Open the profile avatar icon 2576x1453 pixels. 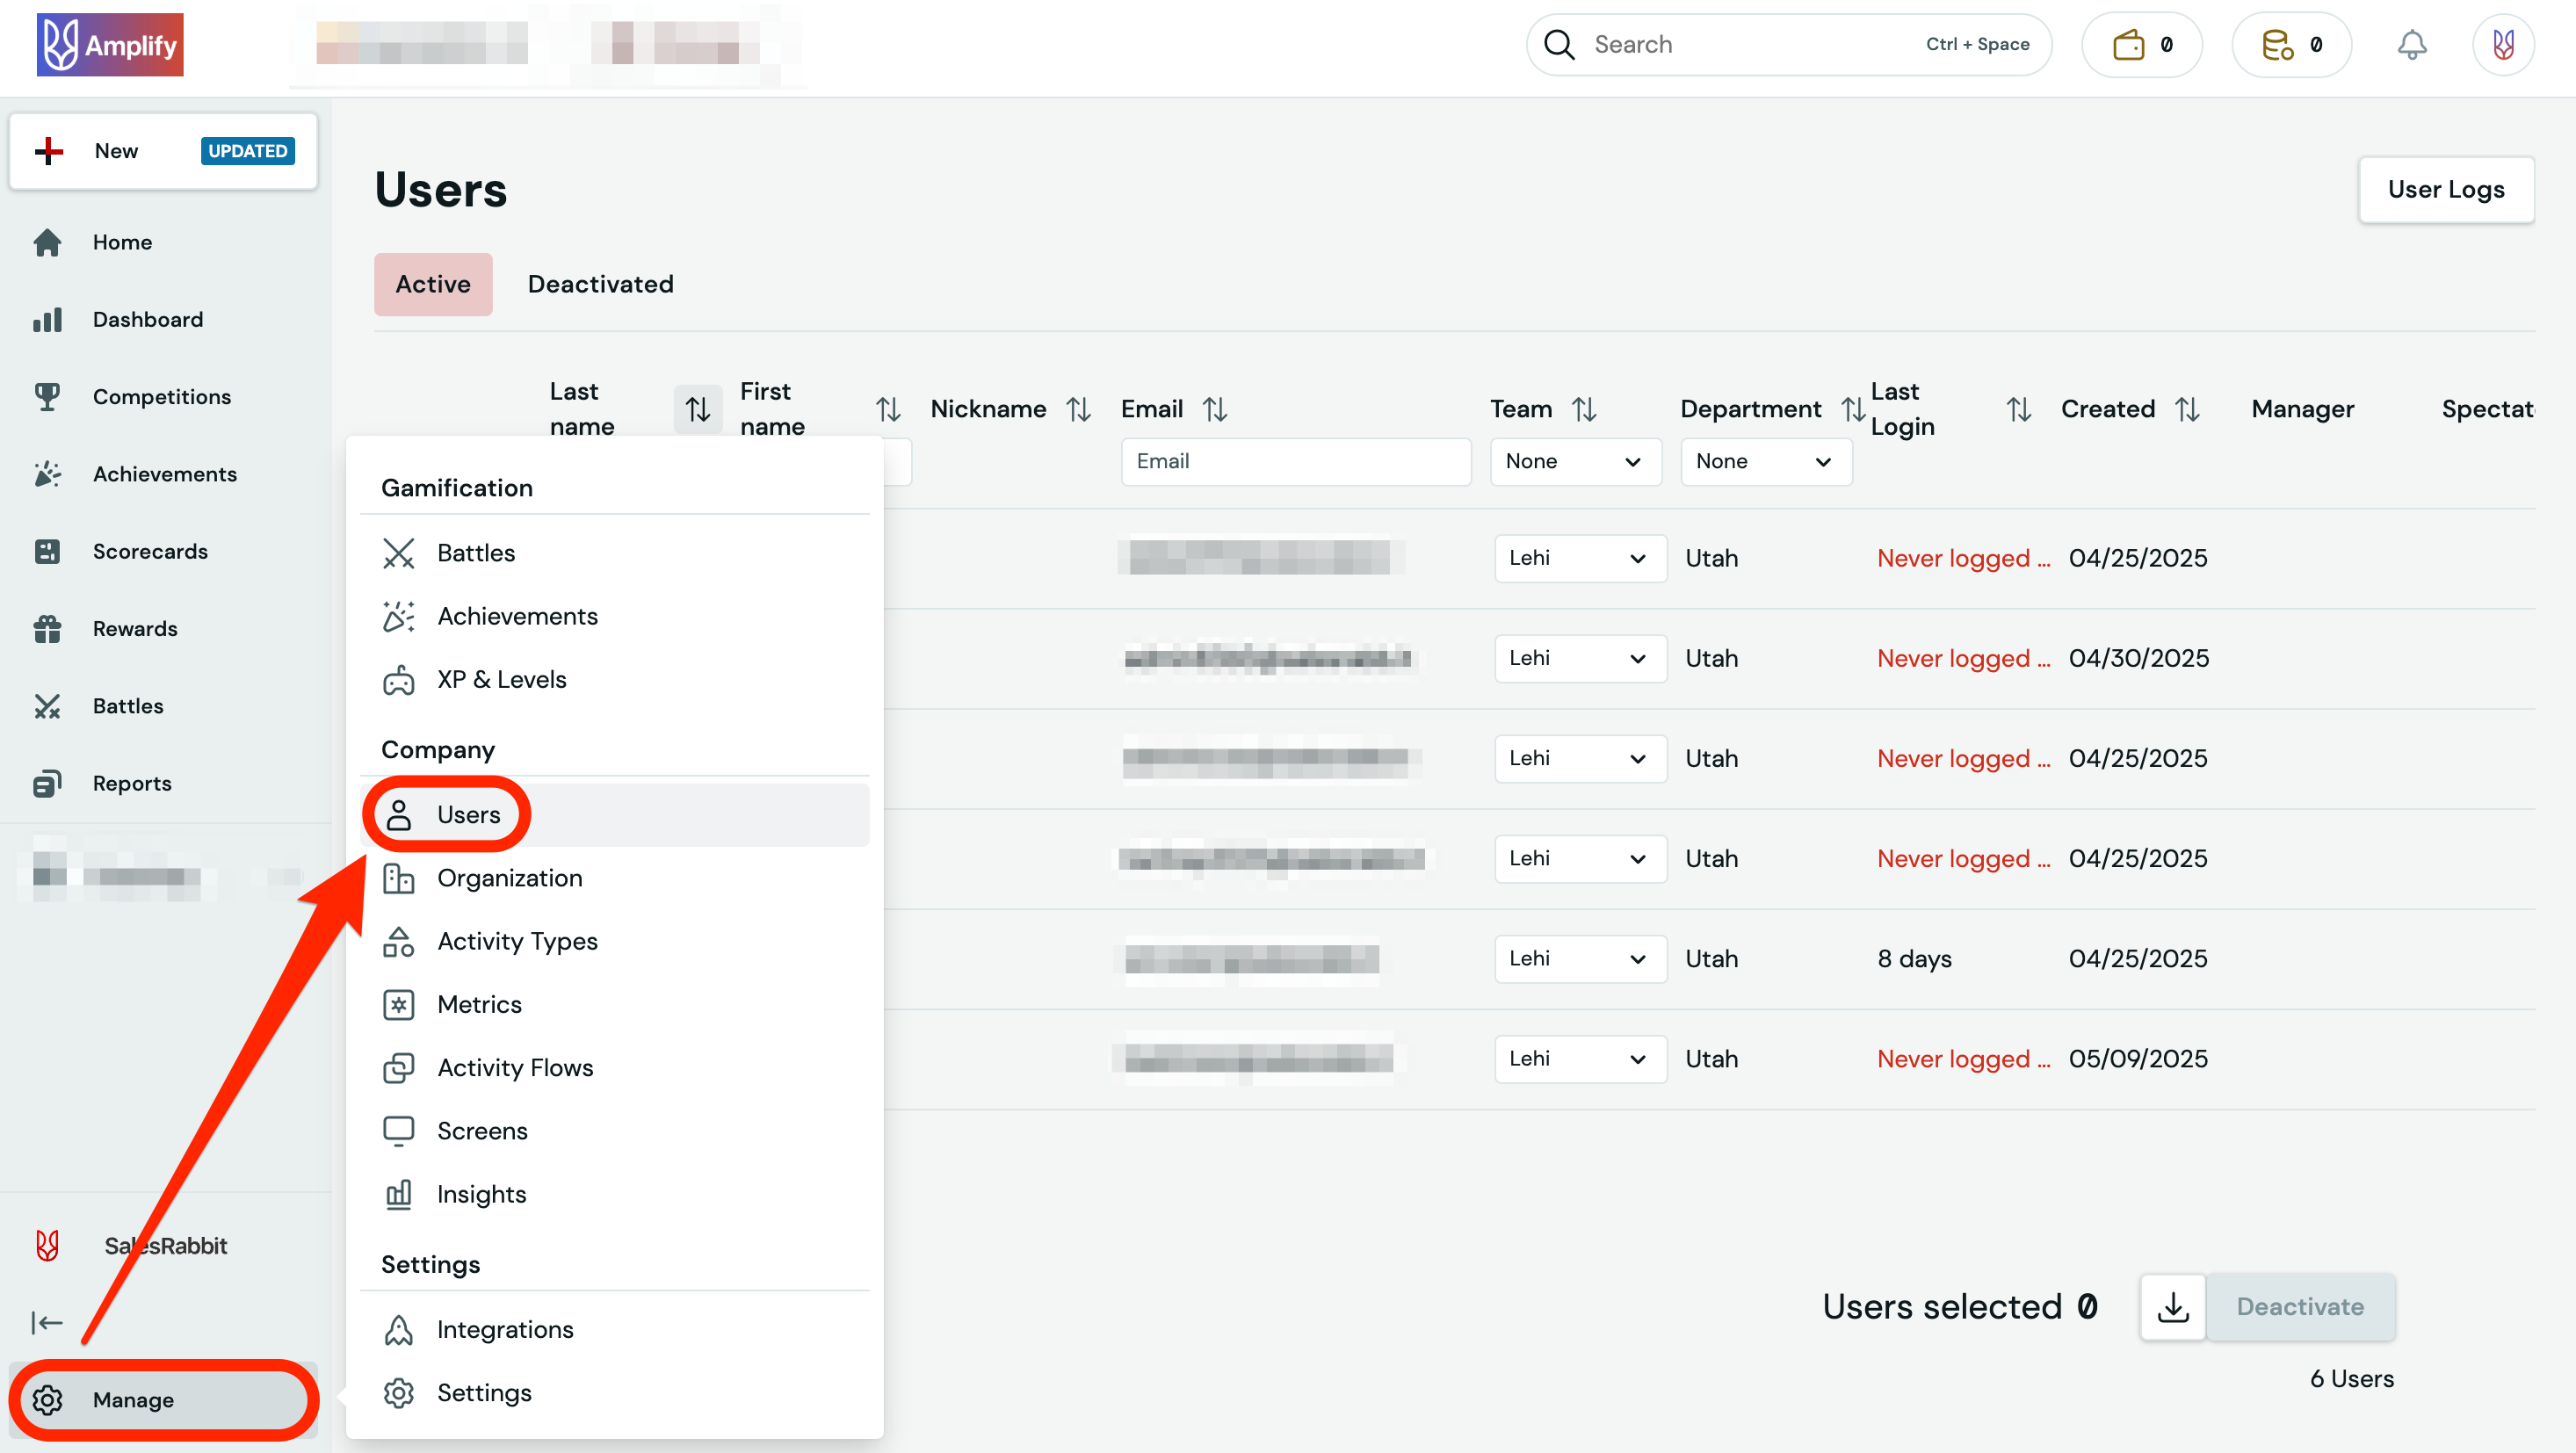point(2502,45)
